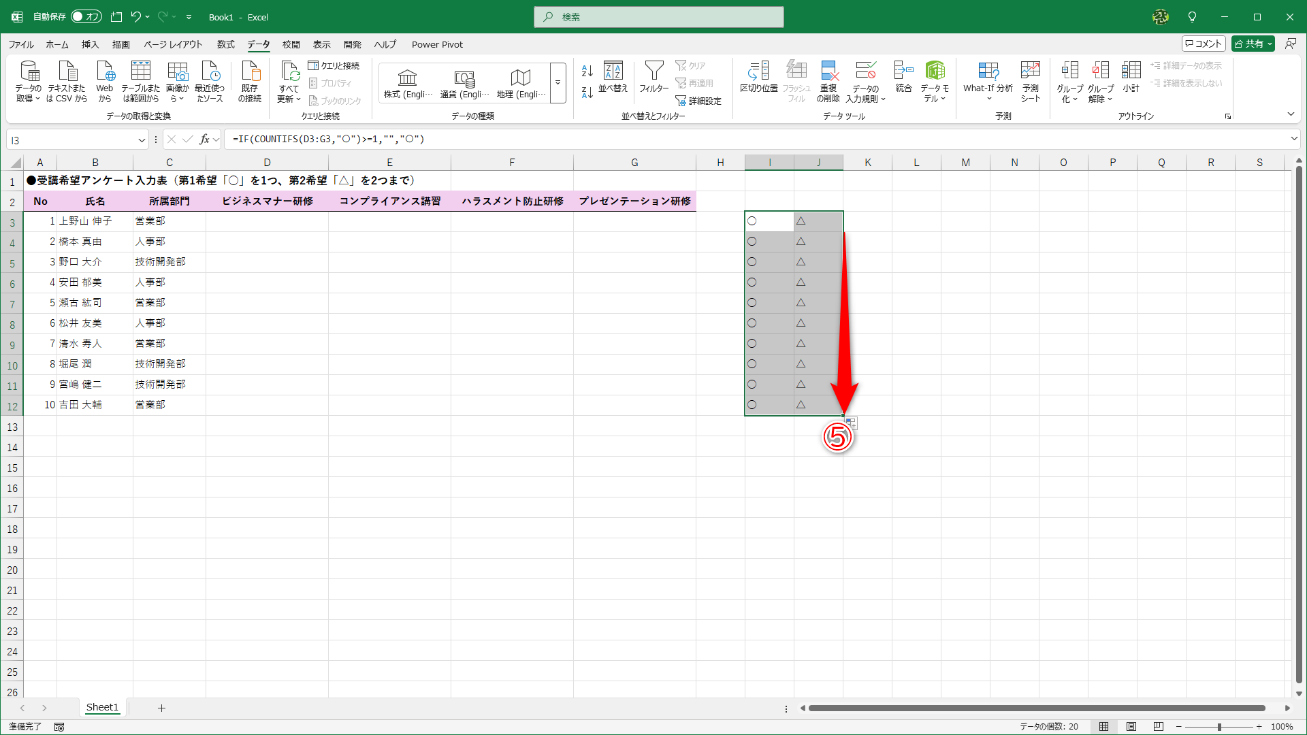Click the コメント button
This screenshot has height=735, width=1307.
click(1204, 44)
